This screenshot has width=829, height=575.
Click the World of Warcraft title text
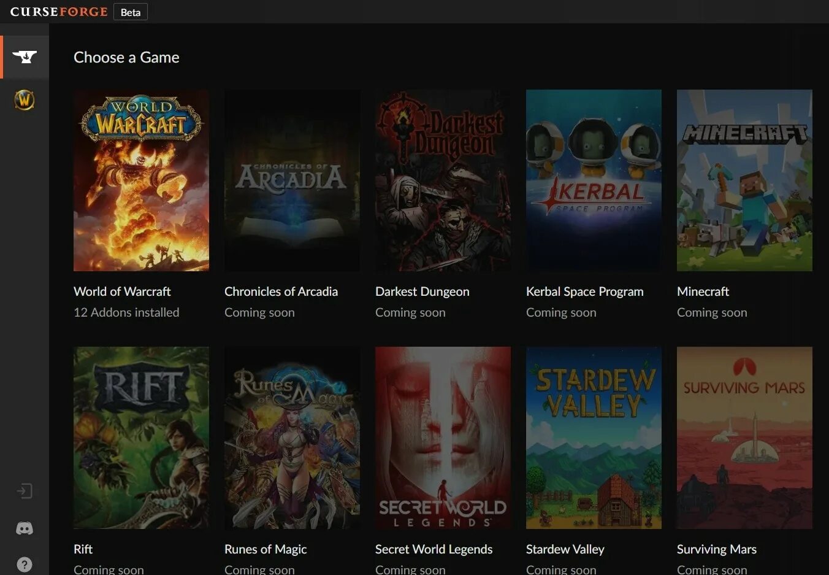(x=122, y=291)
